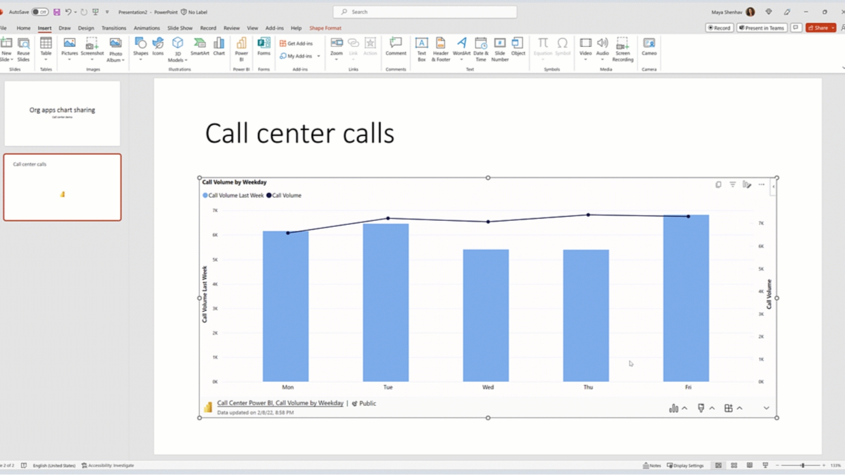Click Present in Teams button
The height and width of the screenshot is (475, 845).
click(762, 28)
